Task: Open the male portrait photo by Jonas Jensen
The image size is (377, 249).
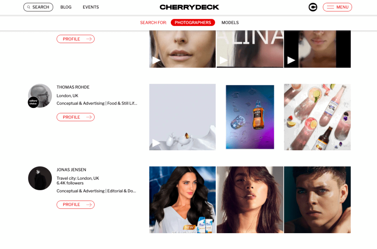Action: [x=317, y=200]
